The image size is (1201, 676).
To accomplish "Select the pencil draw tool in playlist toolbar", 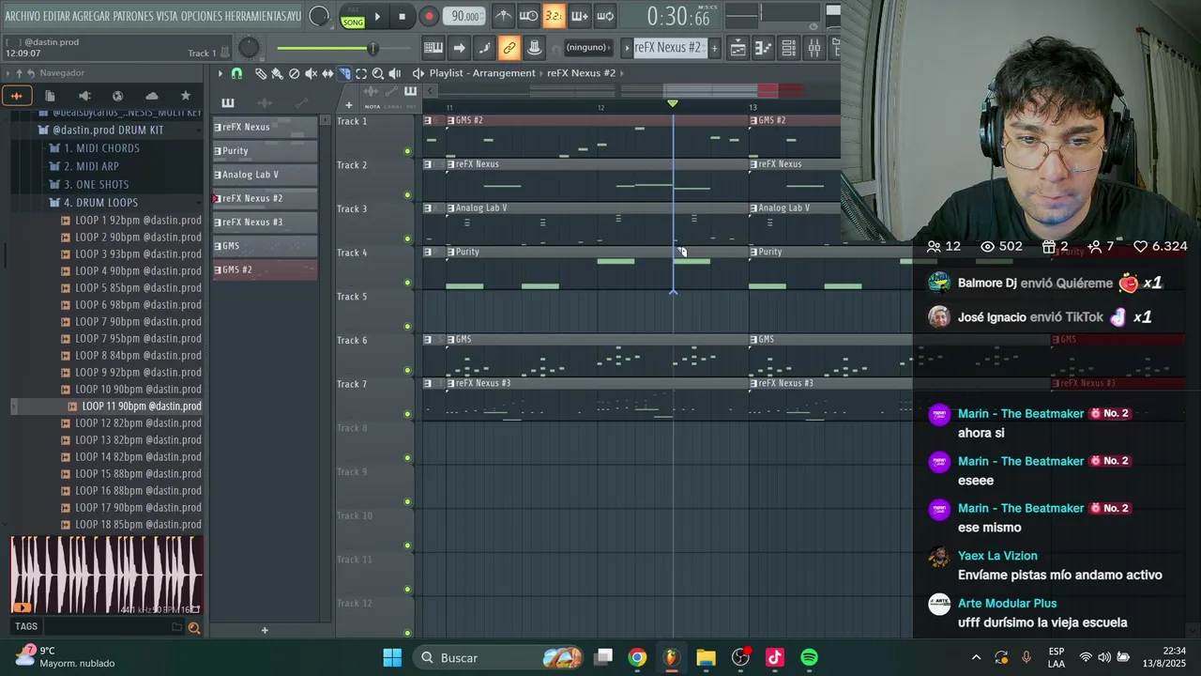I will pyautogui.click(x=261, y=73).
